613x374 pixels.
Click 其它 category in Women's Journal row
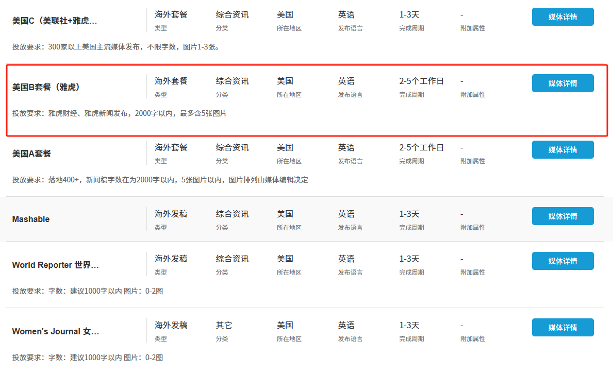[x=224, y=326]
